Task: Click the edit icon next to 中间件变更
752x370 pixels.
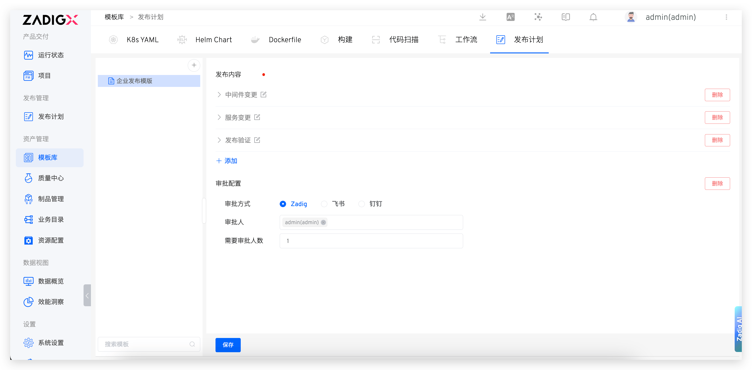Action: coord(264,94)
